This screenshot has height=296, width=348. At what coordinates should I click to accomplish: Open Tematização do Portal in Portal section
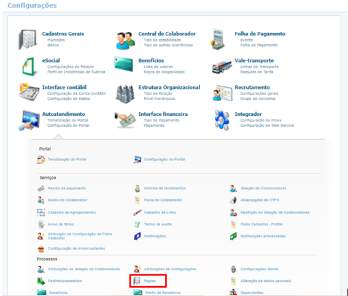point(67,159)
